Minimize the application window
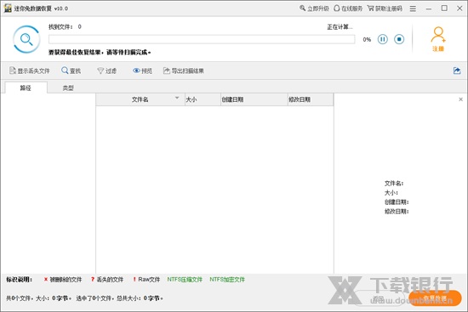The width and height of the screenshot is (468, 312). [x=429, y=9]
